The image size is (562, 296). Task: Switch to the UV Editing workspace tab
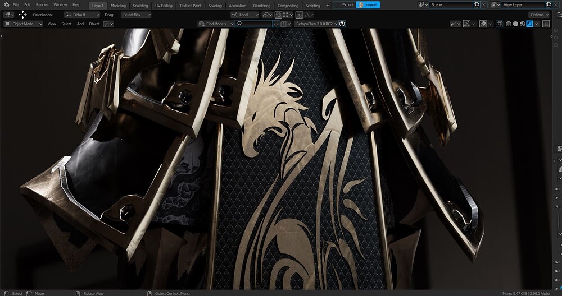pos(164,6)
